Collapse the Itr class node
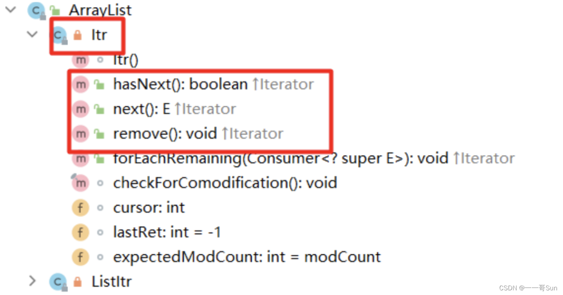This screenshot has width=563, height=295. 32,34
